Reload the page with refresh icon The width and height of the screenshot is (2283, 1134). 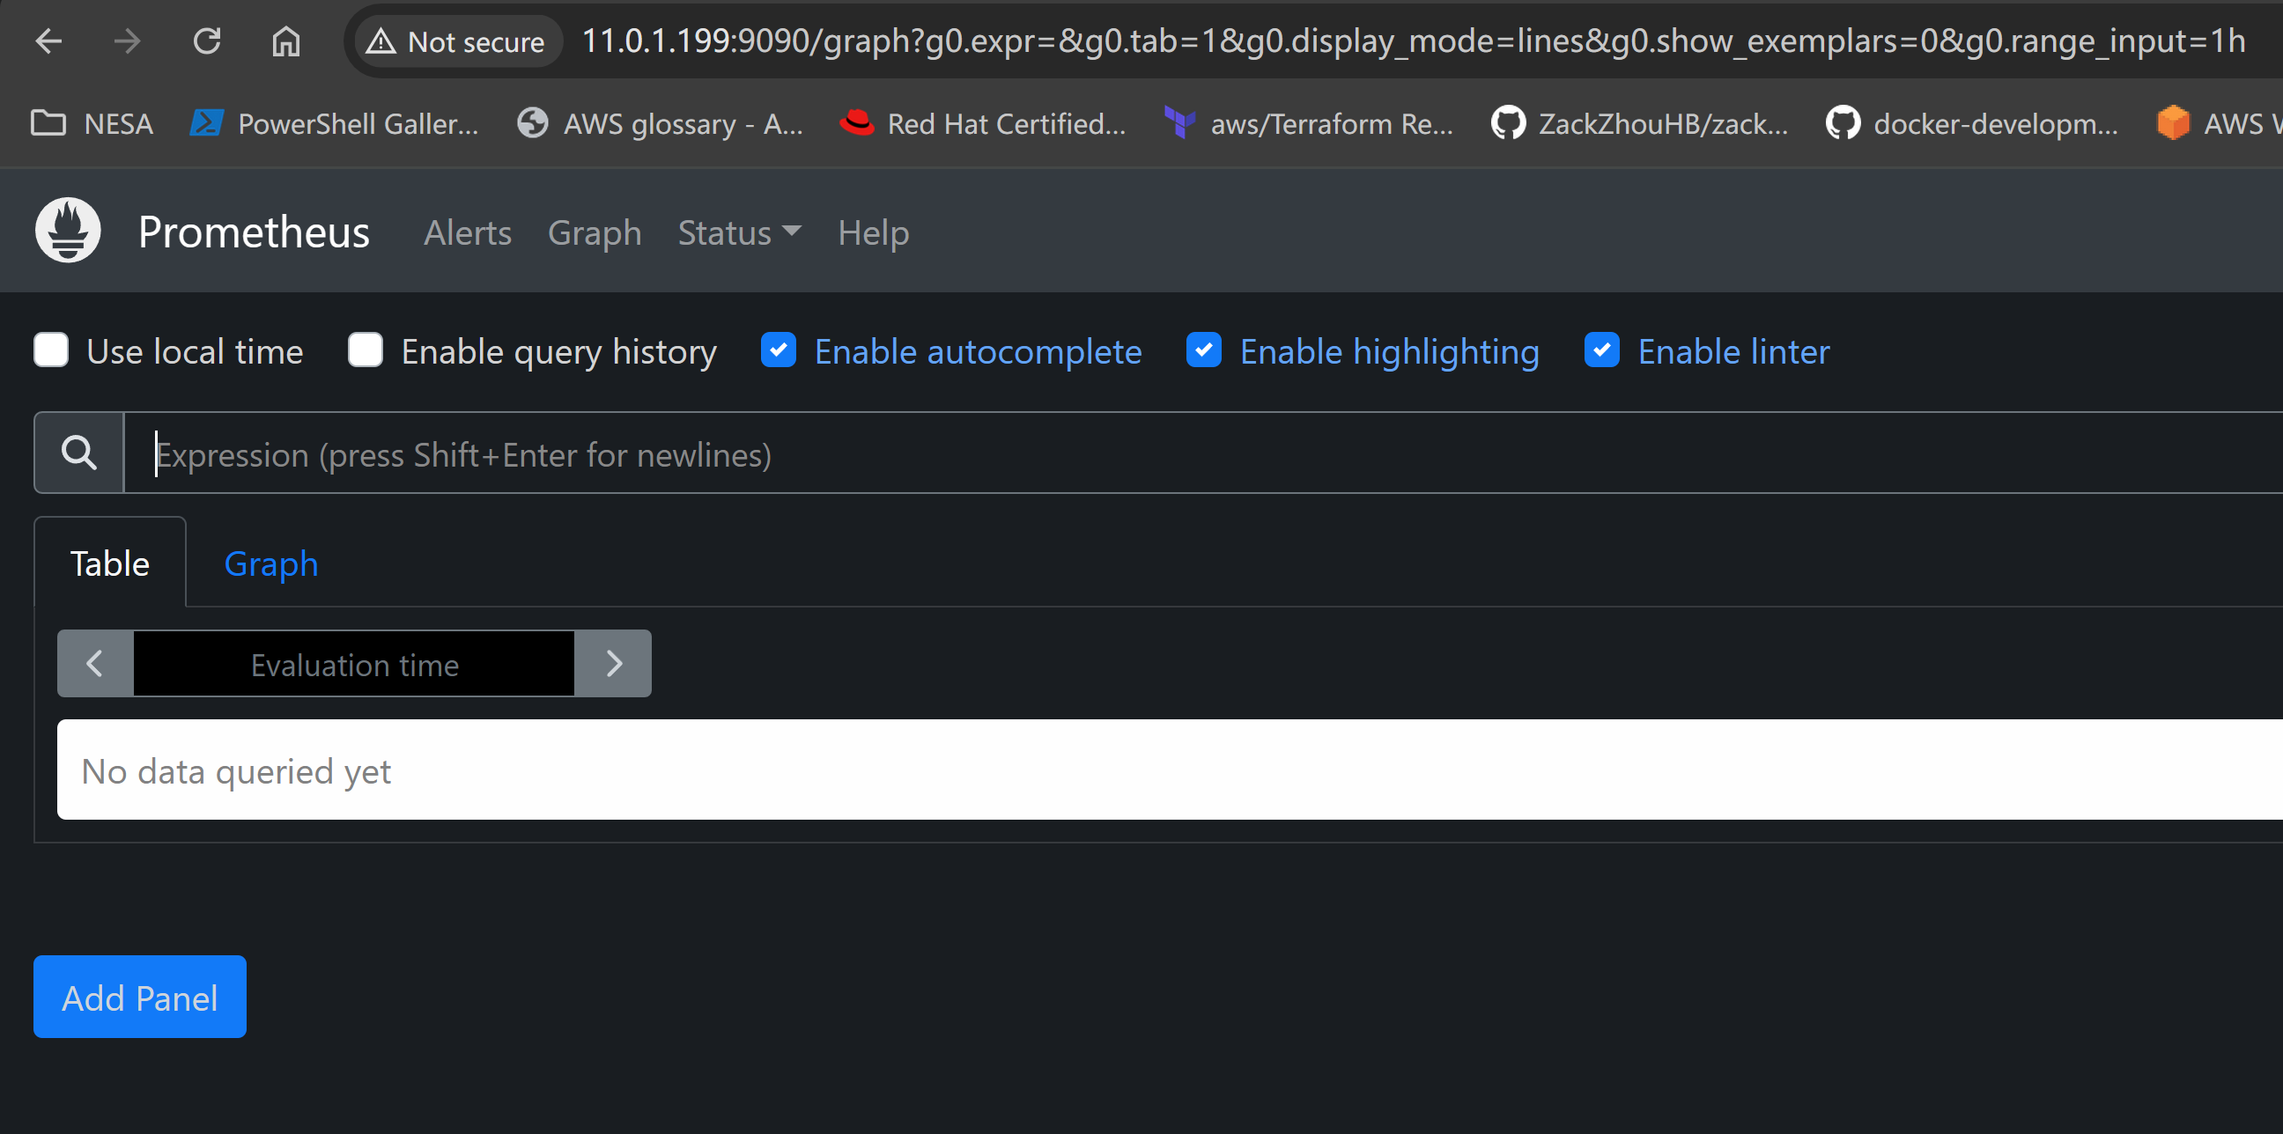207,40
